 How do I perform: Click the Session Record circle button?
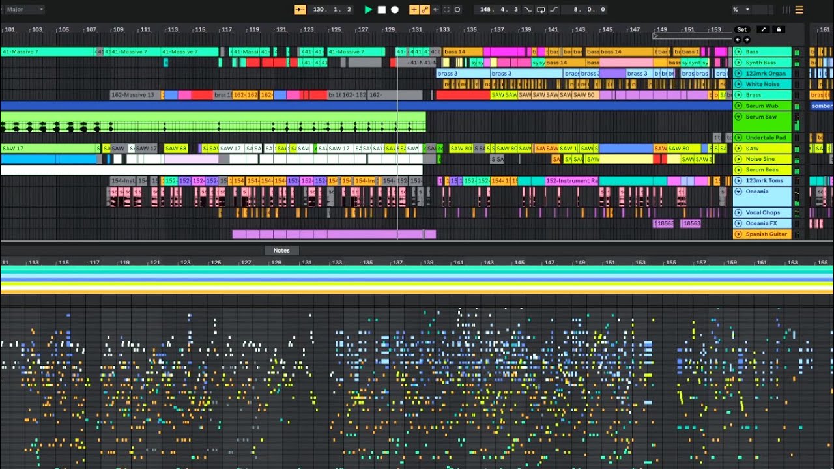point(457,10)
